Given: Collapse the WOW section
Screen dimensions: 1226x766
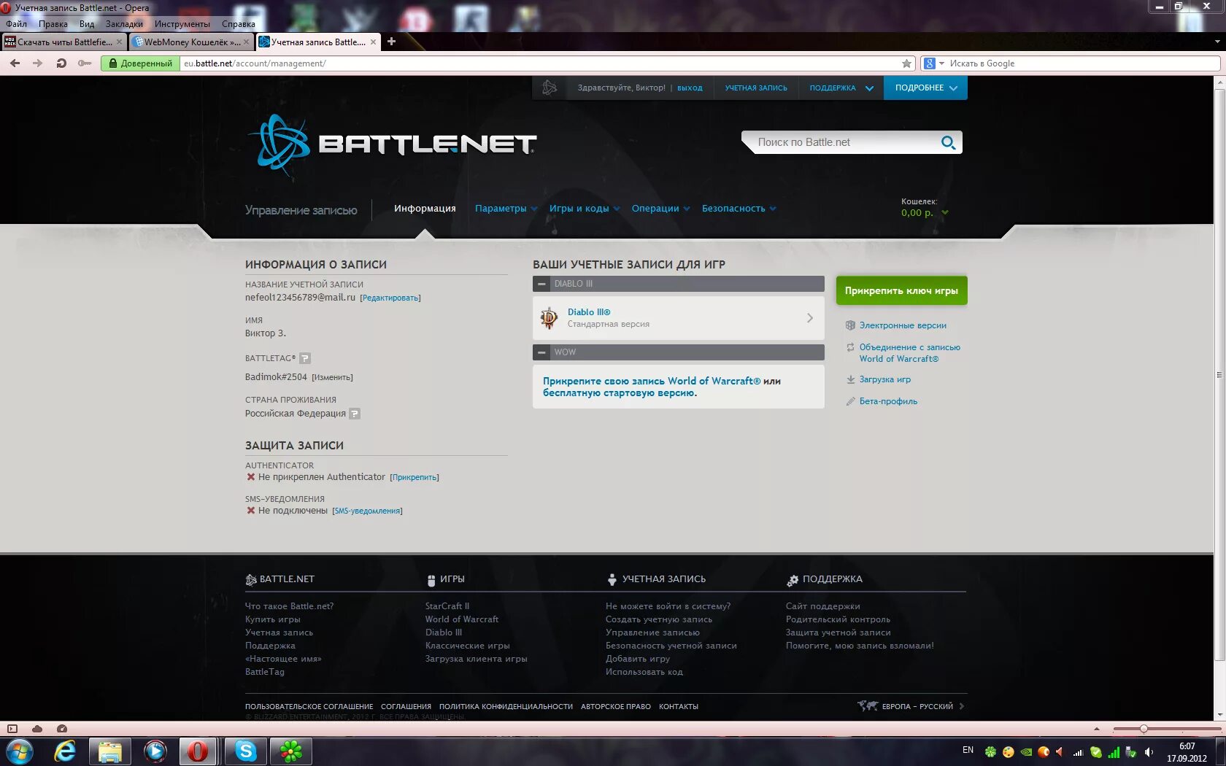Looking at the screenshot, I should coord(541,352).
